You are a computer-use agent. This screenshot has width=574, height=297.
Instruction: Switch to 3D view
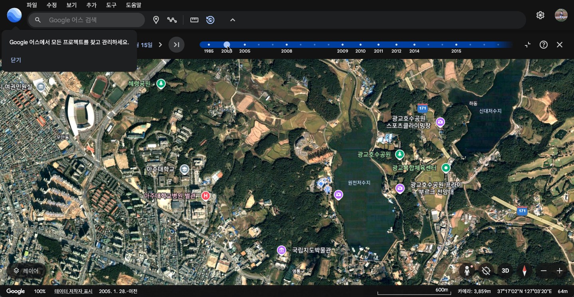(x=505, y=271)
